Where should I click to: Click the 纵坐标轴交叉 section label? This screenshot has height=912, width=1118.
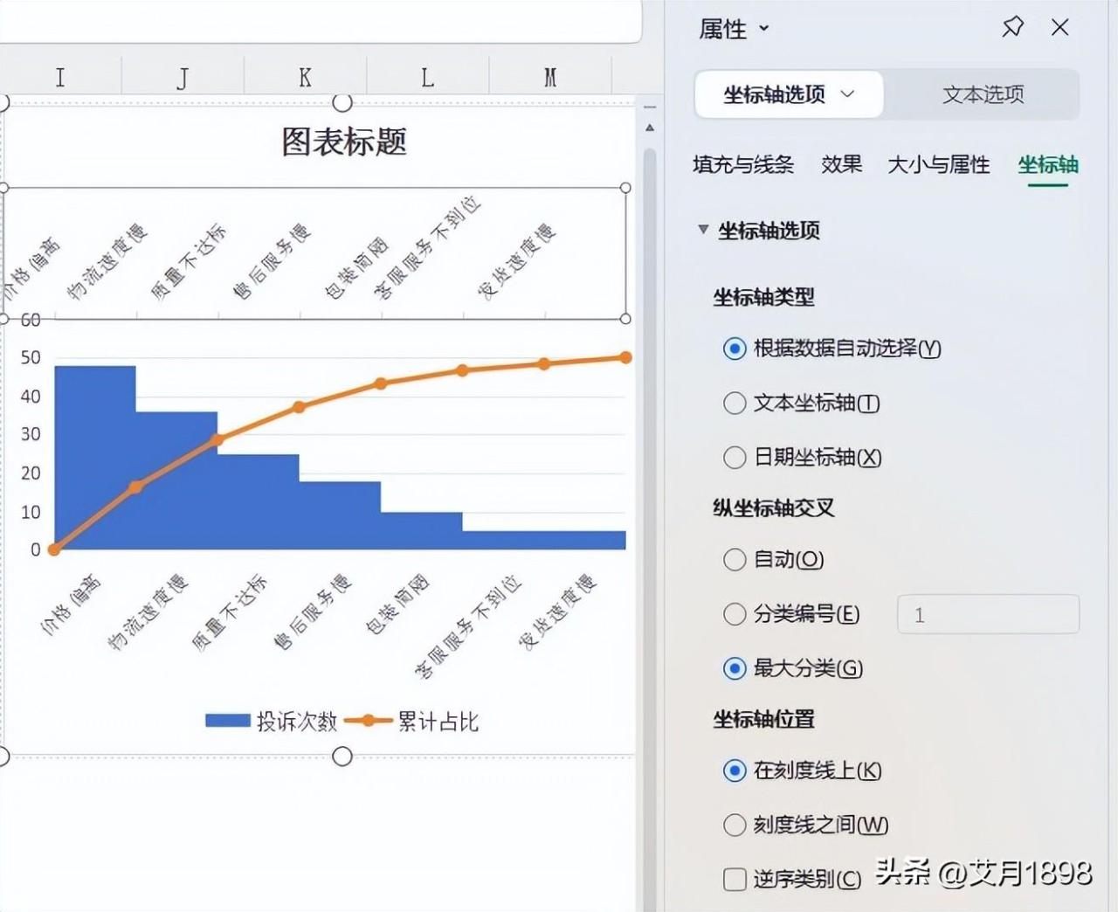pyautogui.click(x=773, y=508)
